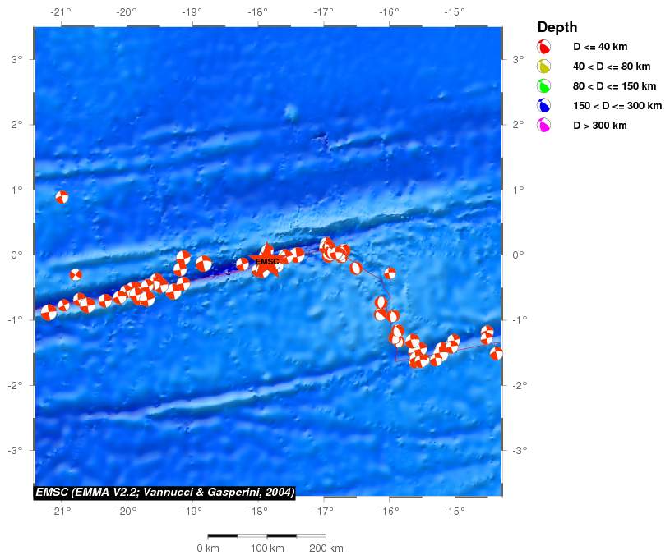Select the westernmost beachball on the fault line
The height and width of the screenshot is (560, 670).
tap(49, 312)
